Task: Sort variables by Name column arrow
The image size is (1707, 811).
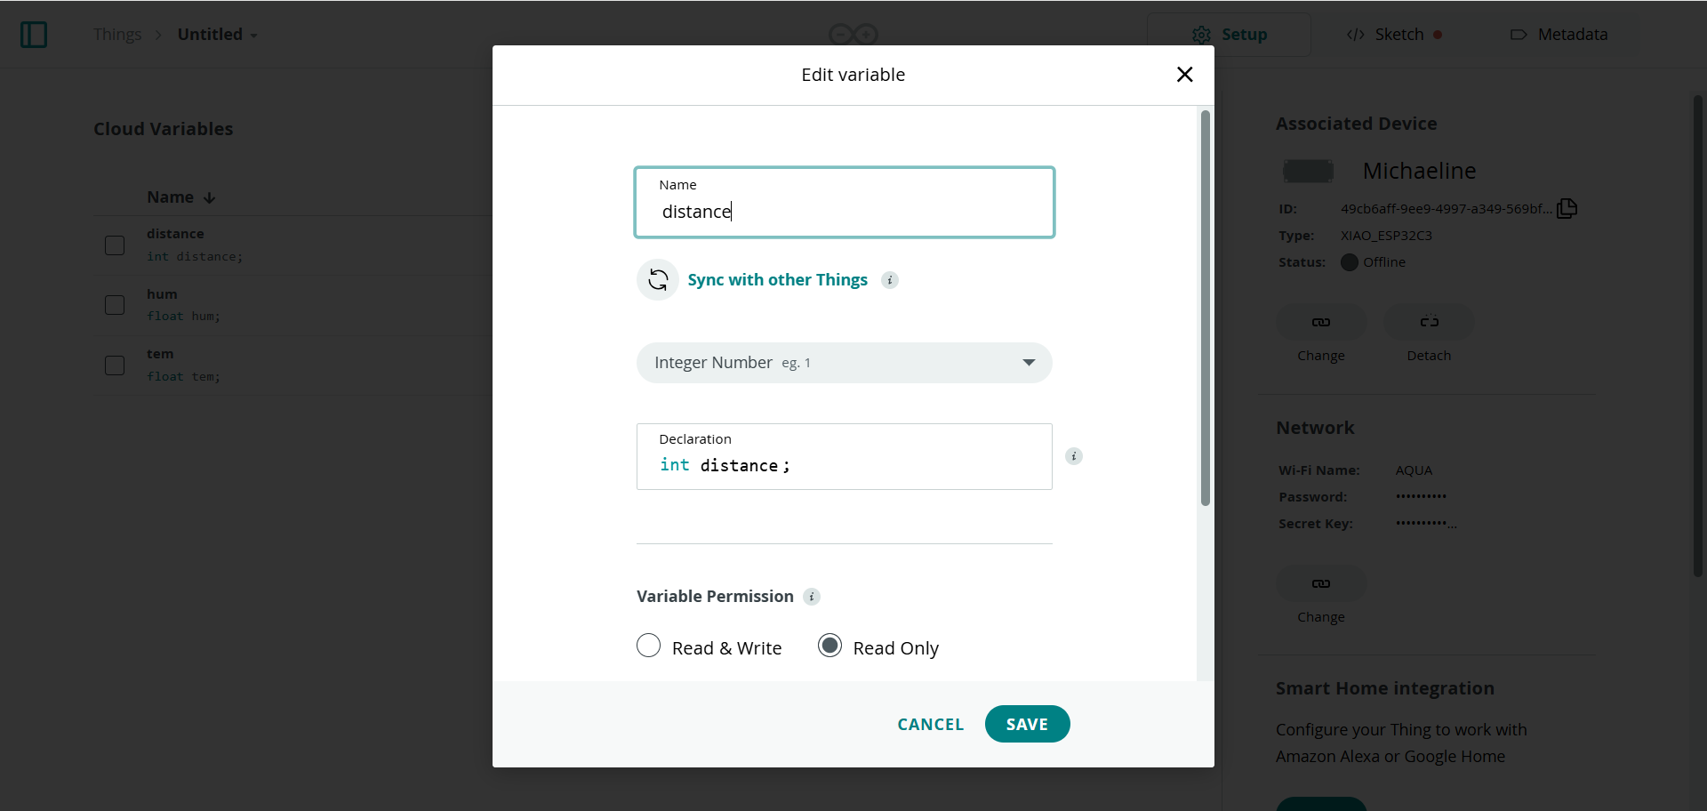Action: coord(210,197)
